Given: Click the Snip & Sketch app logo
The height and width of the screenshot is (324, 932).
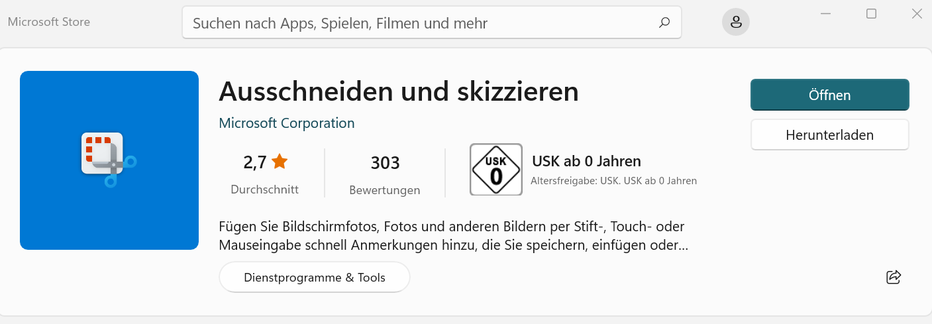Looking at the screenshot, I should click(x=109, y=160).
